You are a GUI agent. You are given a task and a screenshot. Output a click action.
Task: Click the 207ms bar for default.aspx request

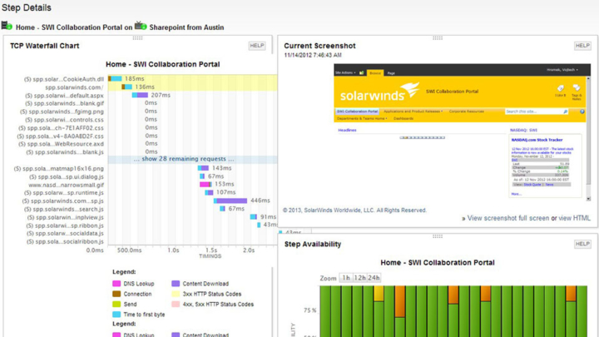click(x=140, y=95)
